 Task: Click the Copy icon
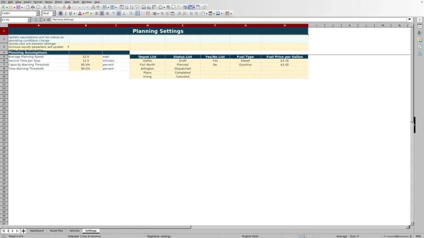(50, 7)
